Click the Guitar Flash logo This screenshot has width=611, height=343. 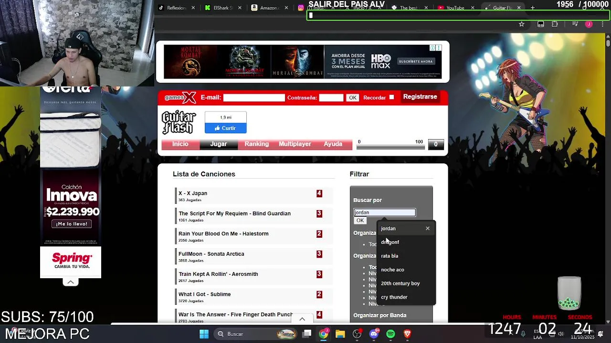tap(179, 122)
